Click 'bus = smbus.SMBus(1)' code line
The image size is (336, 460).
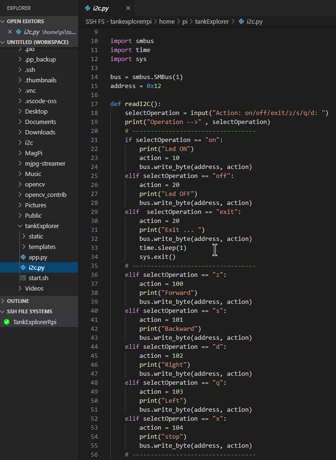(146, 77)
